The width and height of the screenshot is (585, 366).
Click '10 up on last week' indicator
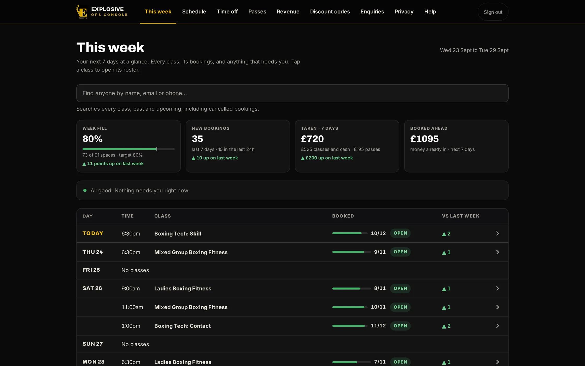(x=215, y=158)
